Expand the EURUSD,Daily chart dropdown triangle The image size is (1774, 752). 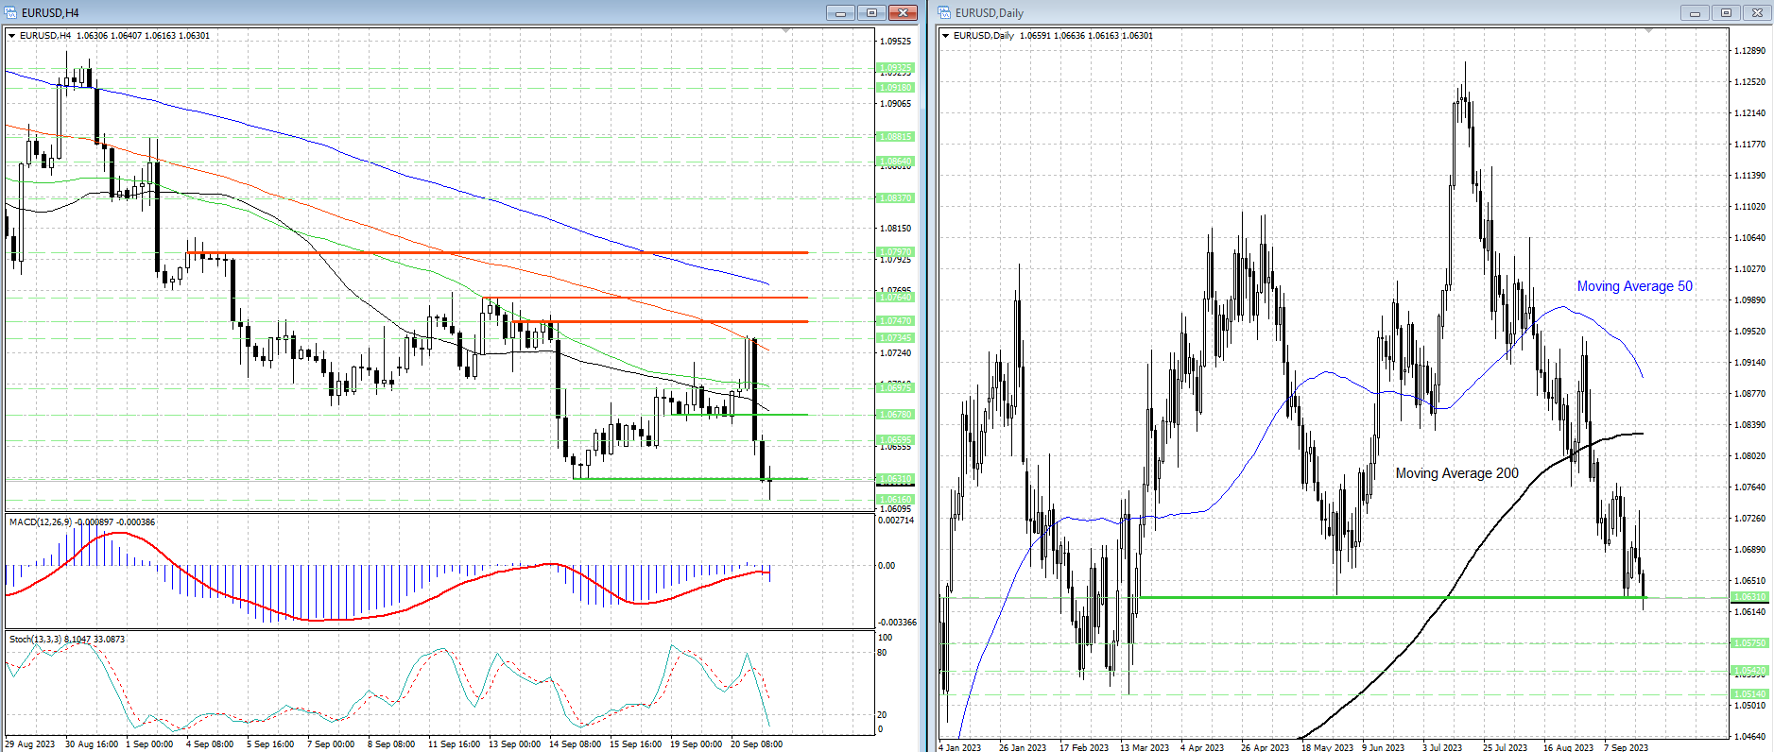[946, 36]
